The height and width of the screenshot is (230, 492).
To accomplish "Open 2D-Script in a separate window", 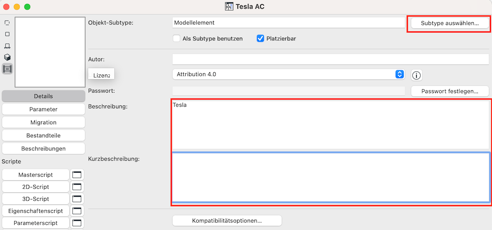I will pos(77,187).
